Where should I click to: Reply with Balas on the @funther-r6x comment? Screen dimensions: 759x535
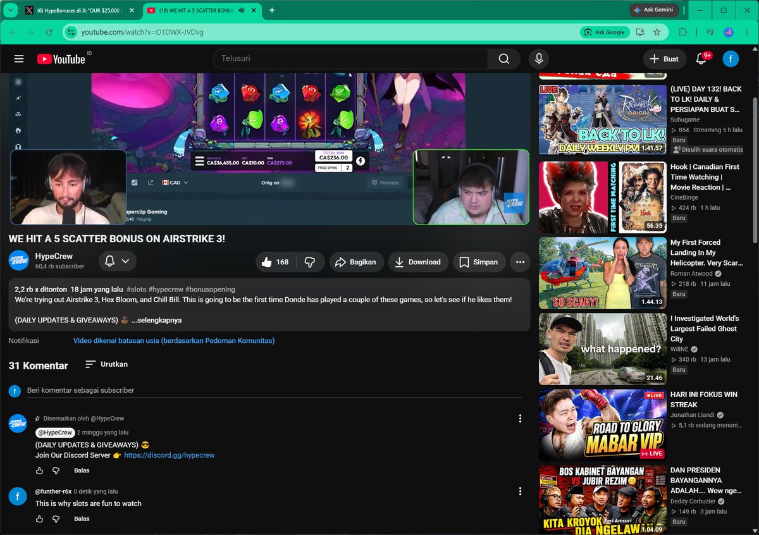click(82, 519)
